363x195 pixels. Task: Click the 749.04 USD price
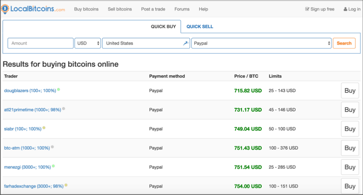pos(248,129)
